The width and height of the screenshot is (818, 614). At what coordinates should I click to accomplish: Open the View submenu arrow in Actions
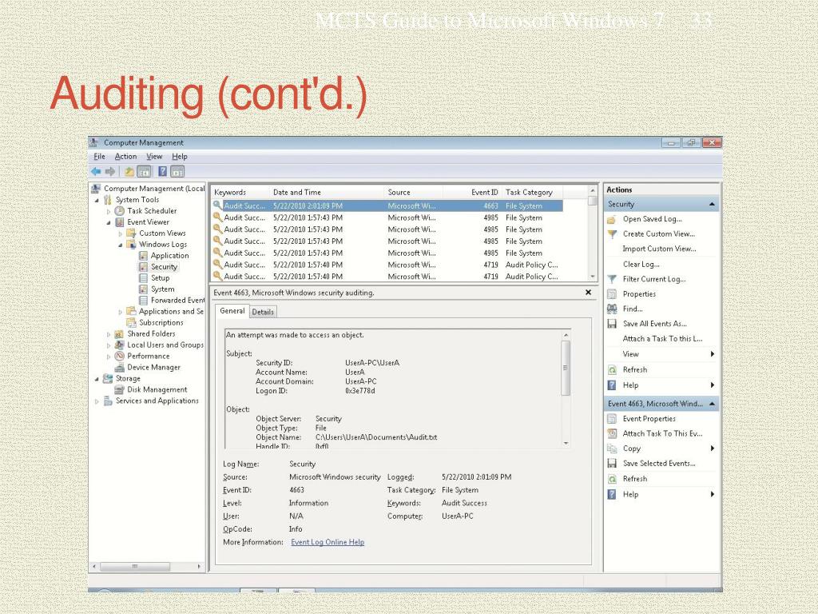[x=713, y=354]
